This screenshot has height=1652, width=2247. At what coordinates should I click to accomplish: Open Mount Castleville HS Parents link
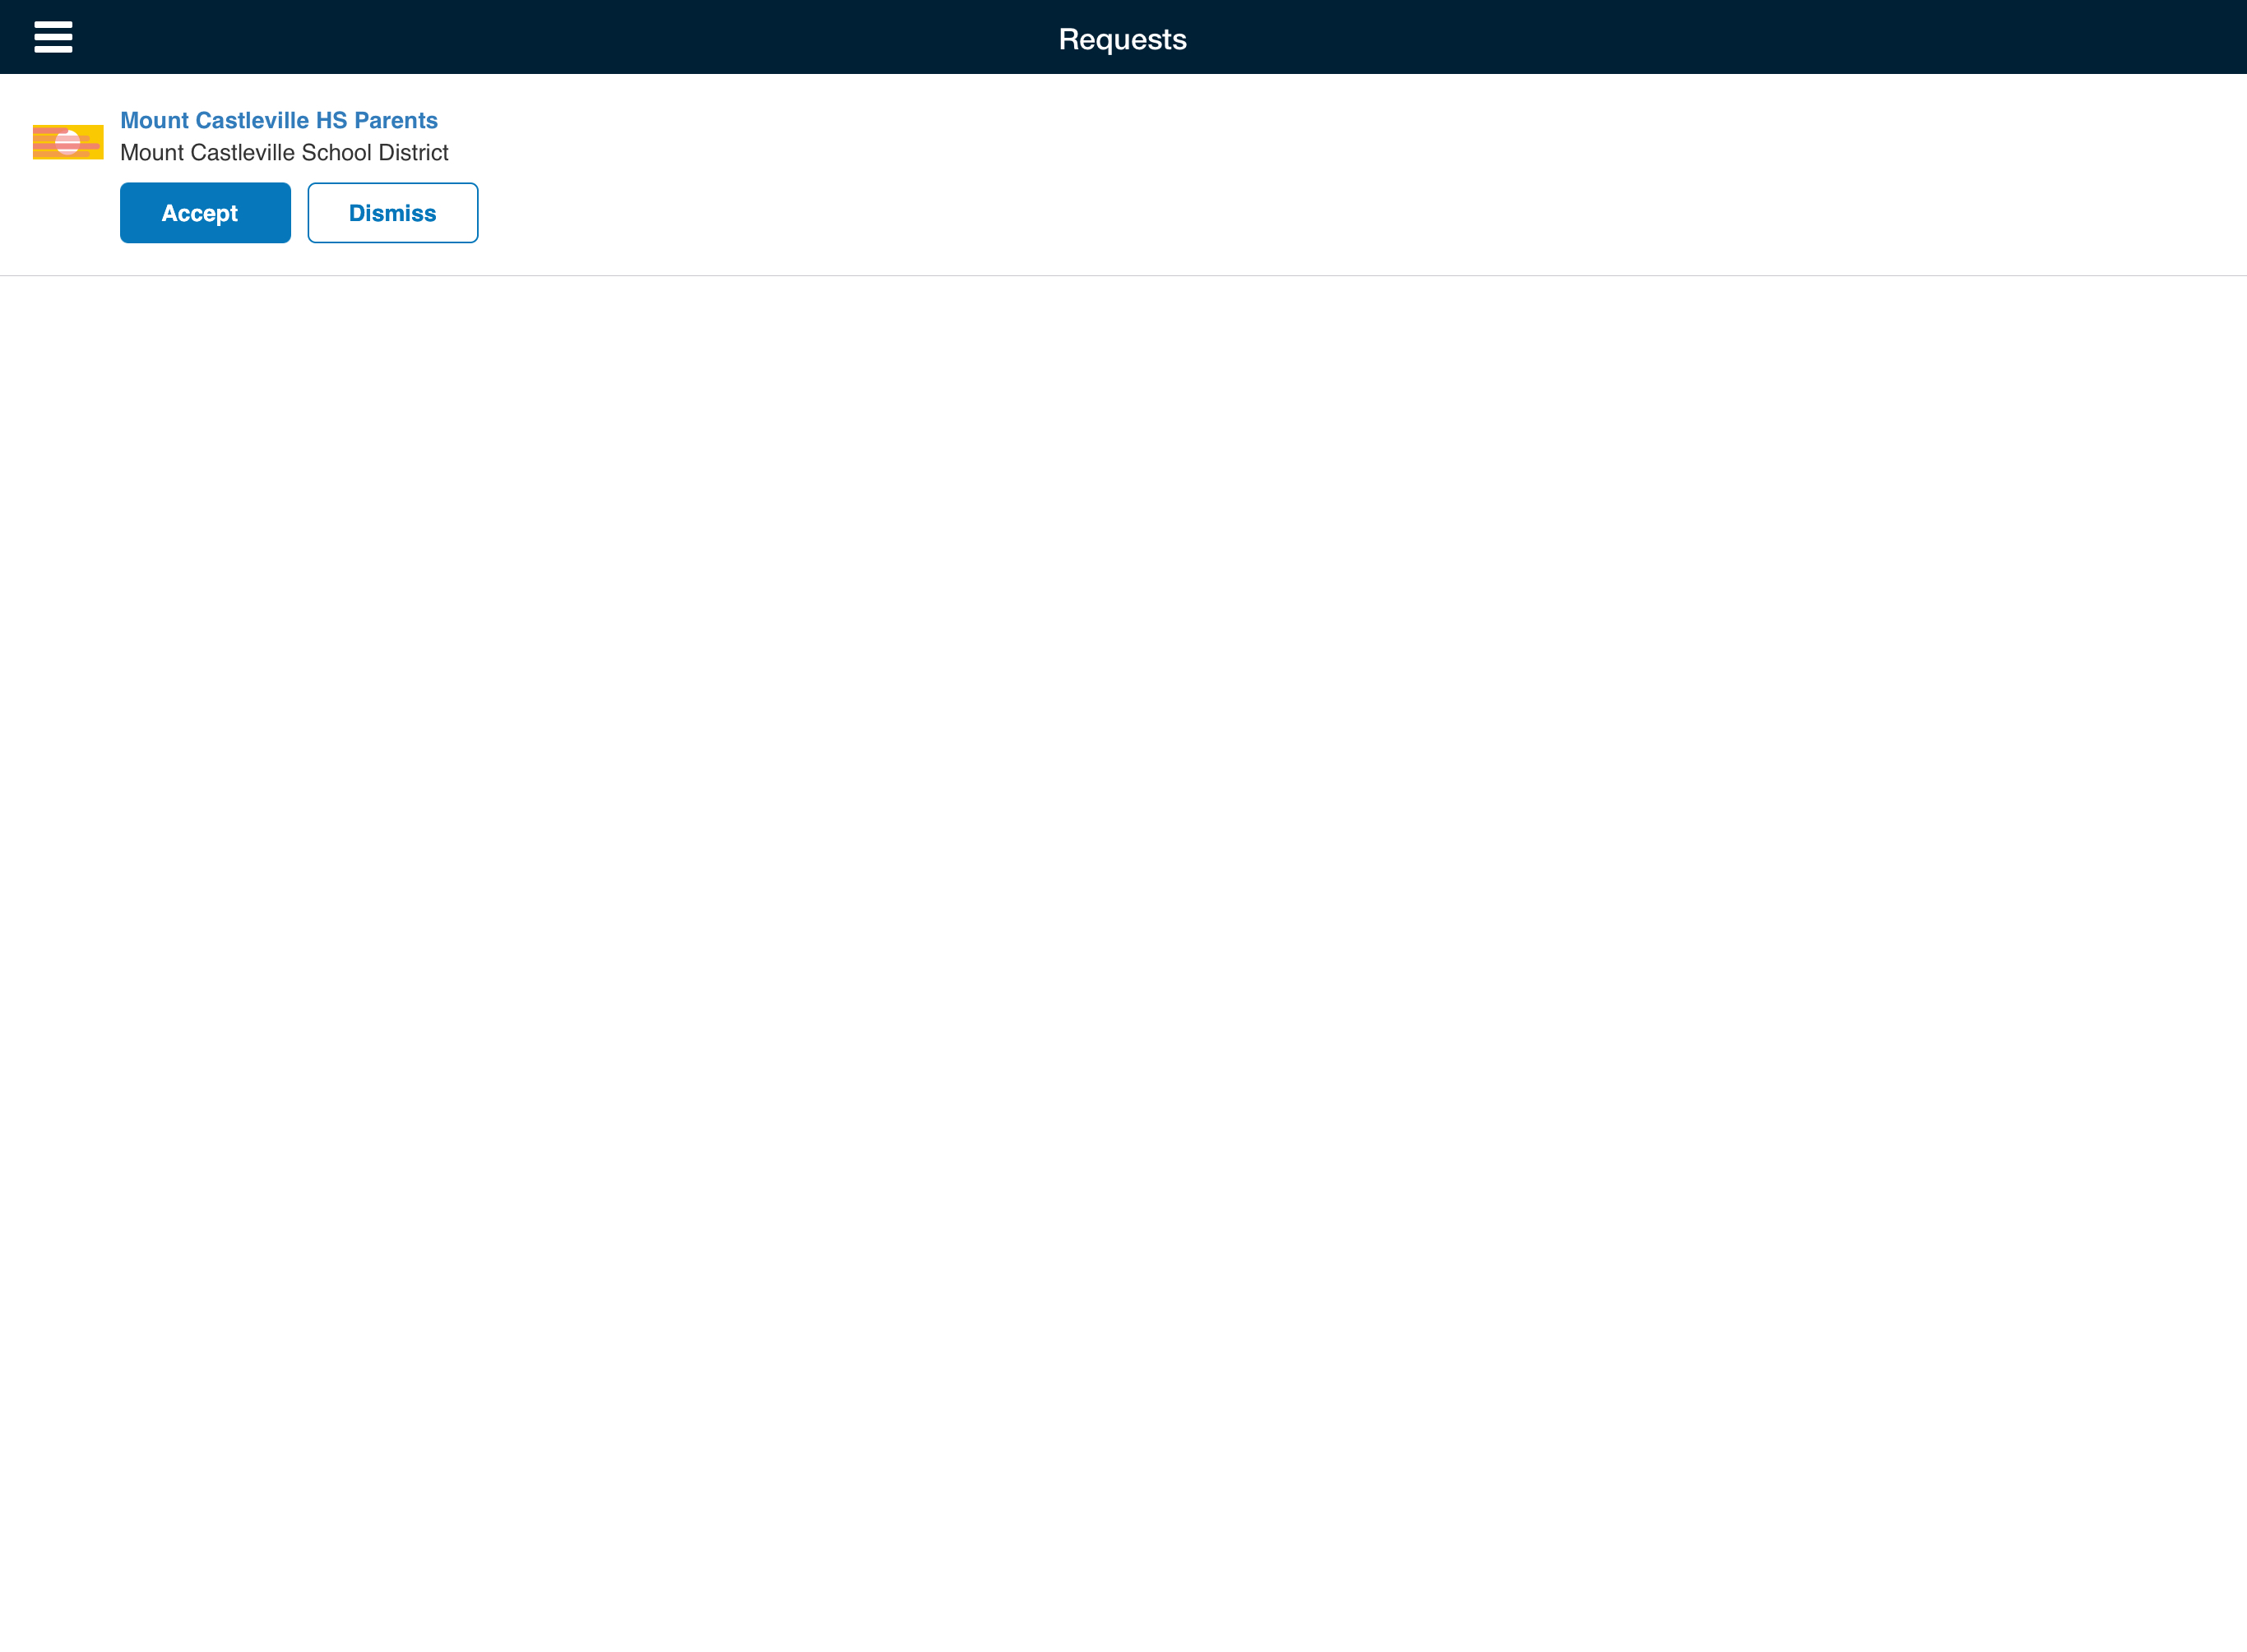[278, 120]
